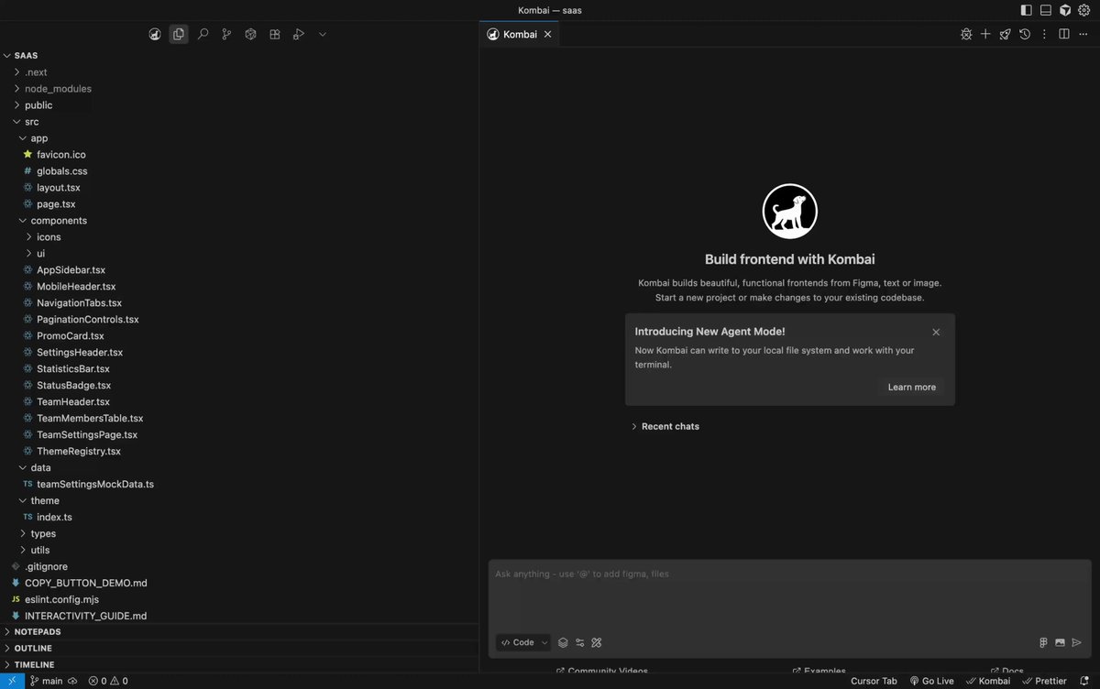Open the Code mode dropdown

[x=523, y=642]
